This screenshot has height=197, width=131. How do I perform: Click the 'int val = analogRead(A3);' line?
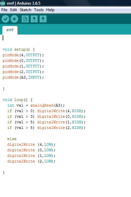point(36,105)
